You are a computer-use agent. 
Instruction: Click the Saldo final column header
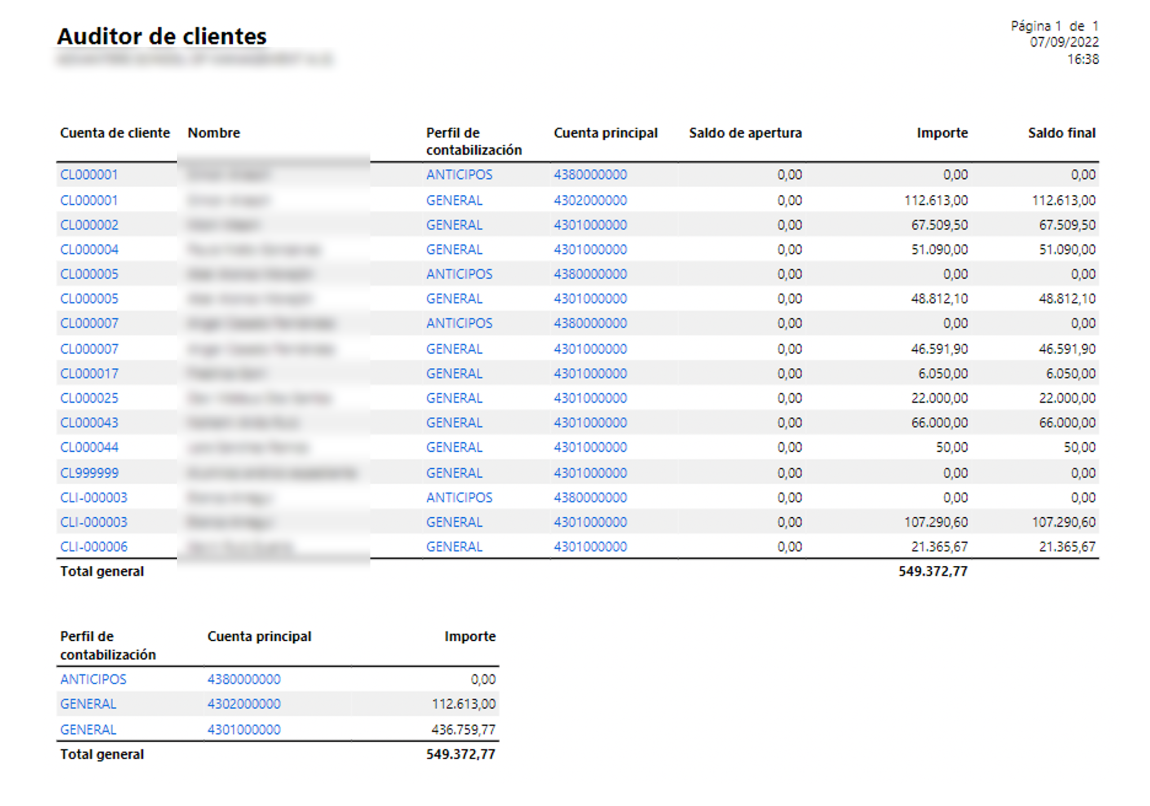coord(1062,133)
